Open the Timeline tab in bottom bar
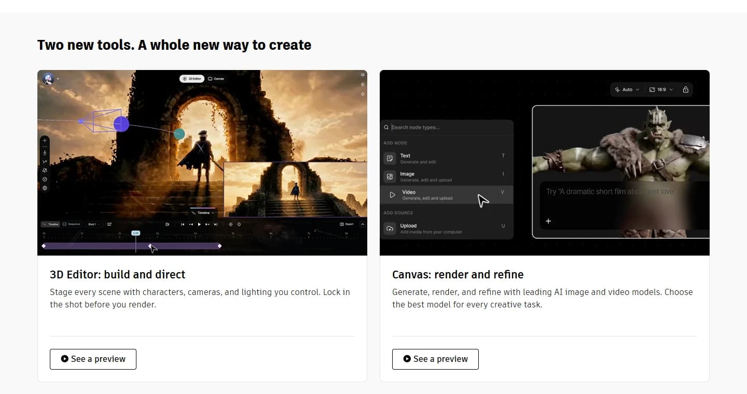The image size is (747, 394). coord(50,224)
